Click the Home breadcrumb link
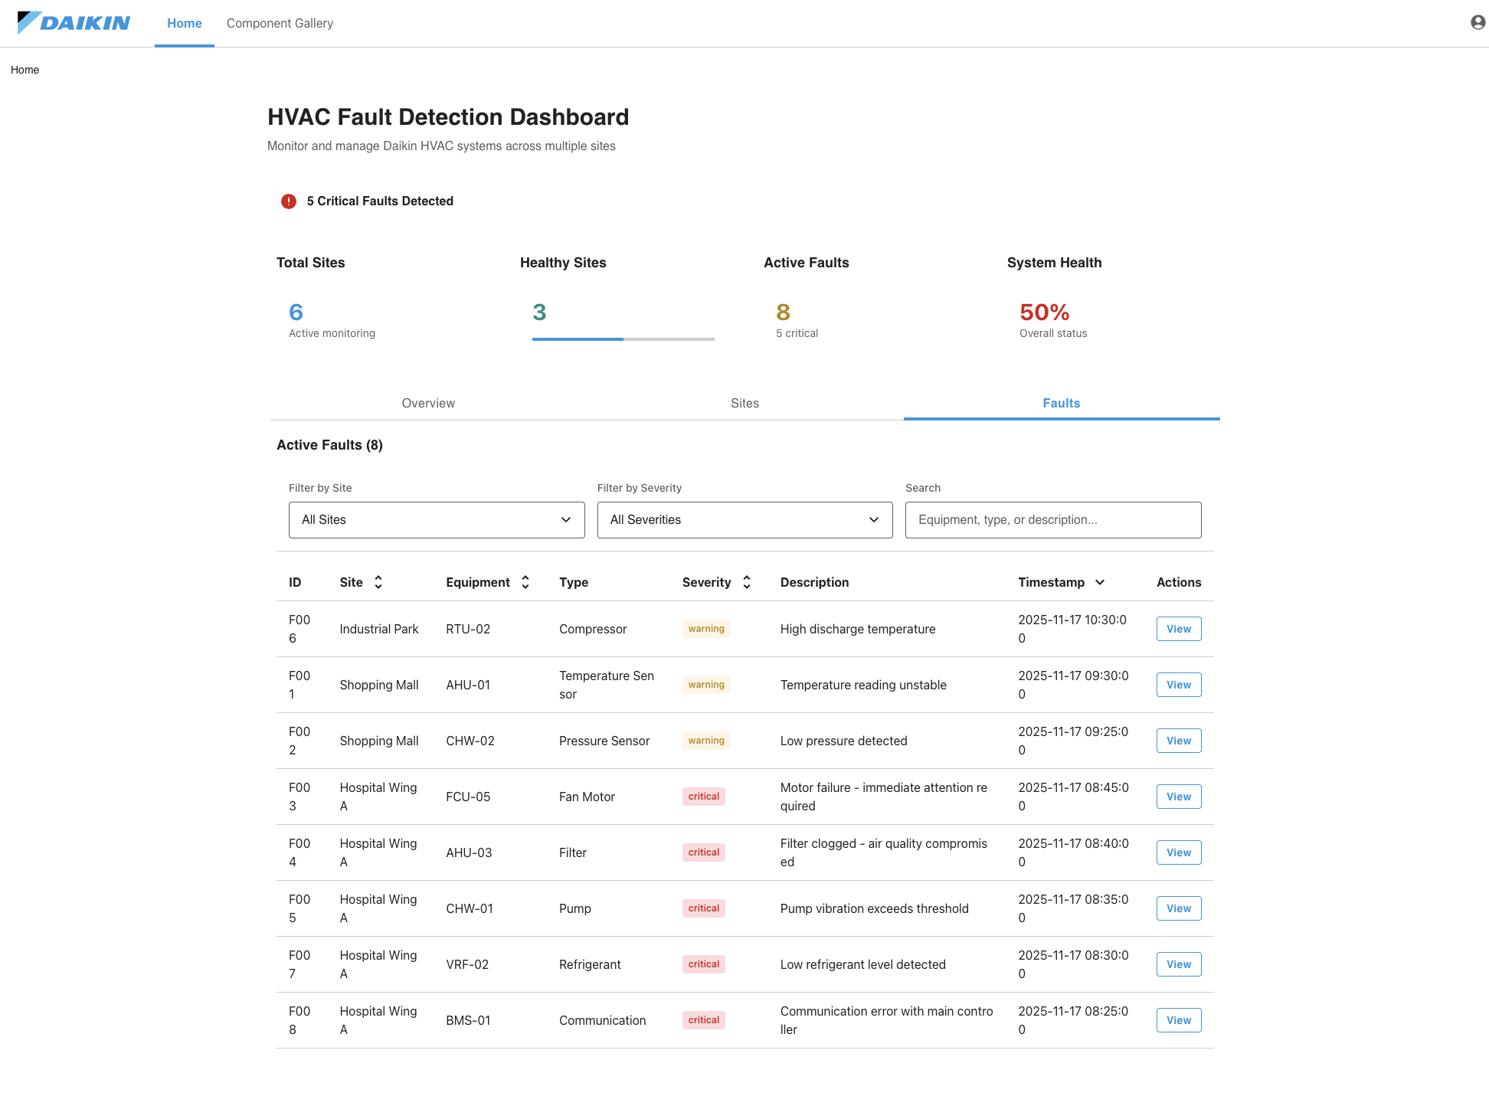 pos(25,70)
